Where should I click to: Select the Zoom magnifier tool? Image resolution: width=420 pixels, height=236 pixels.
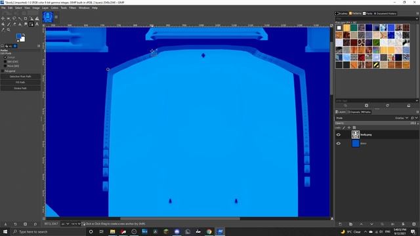(x=9, y=29)
